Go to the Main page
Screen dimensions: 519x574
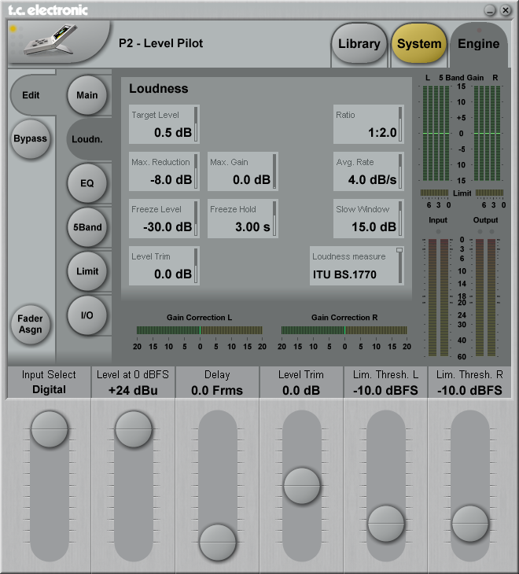click(x=87, y=95)
